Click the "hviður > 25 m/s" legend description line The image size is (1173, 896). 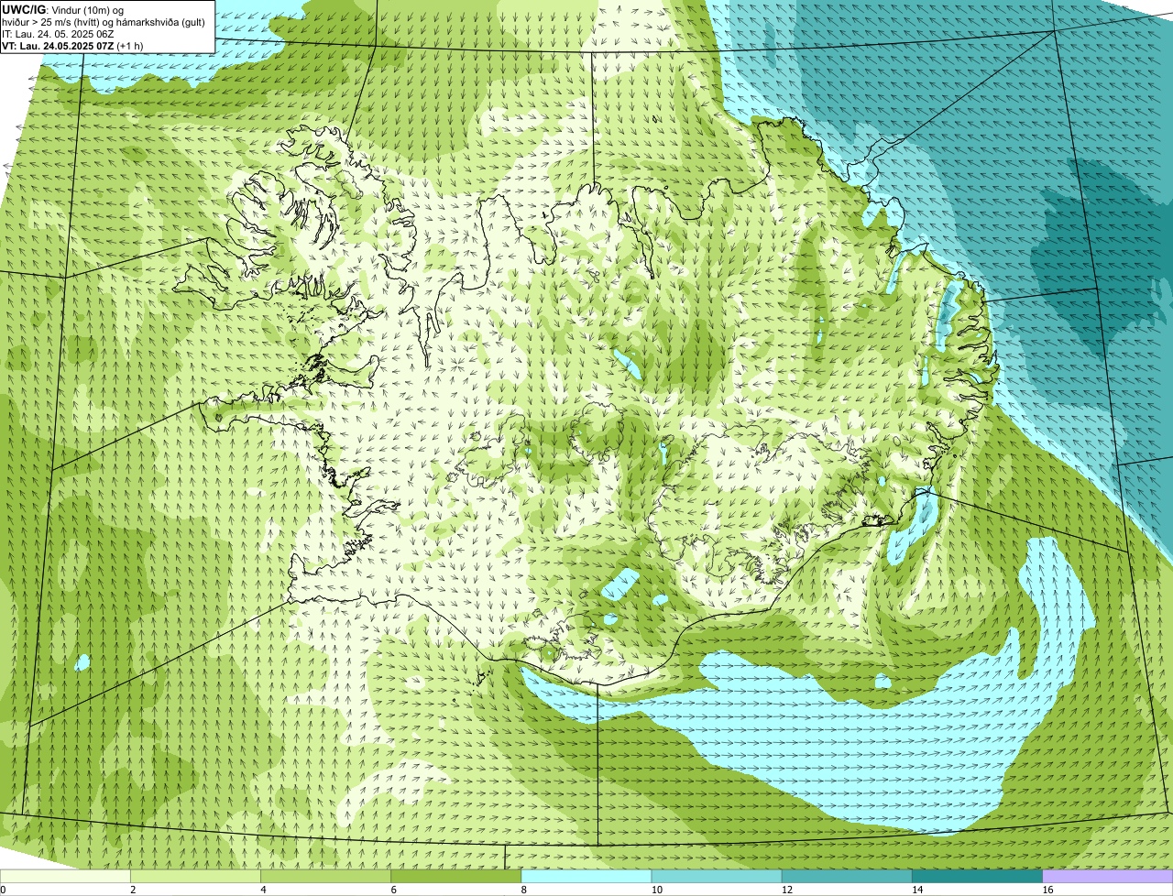(x=104, y=21)
